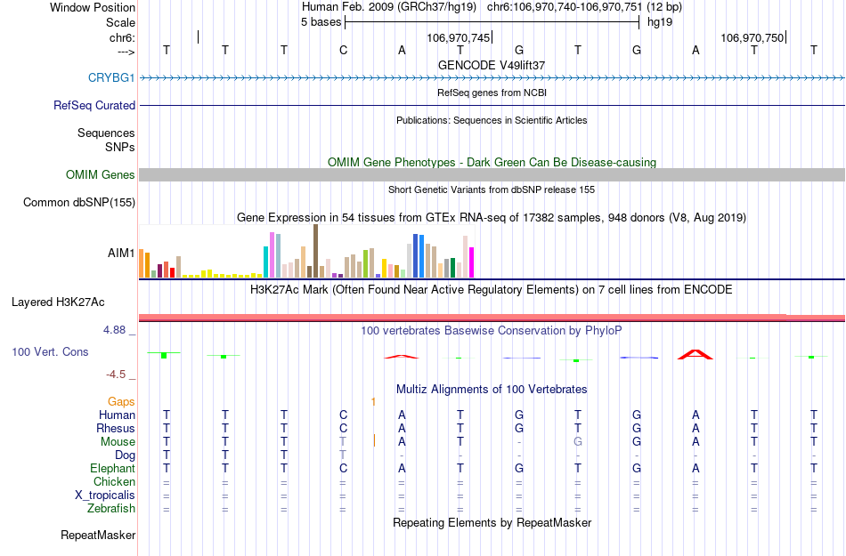
Task: Select the tall brown GTEx expression bar
Action: click(315, 251)
